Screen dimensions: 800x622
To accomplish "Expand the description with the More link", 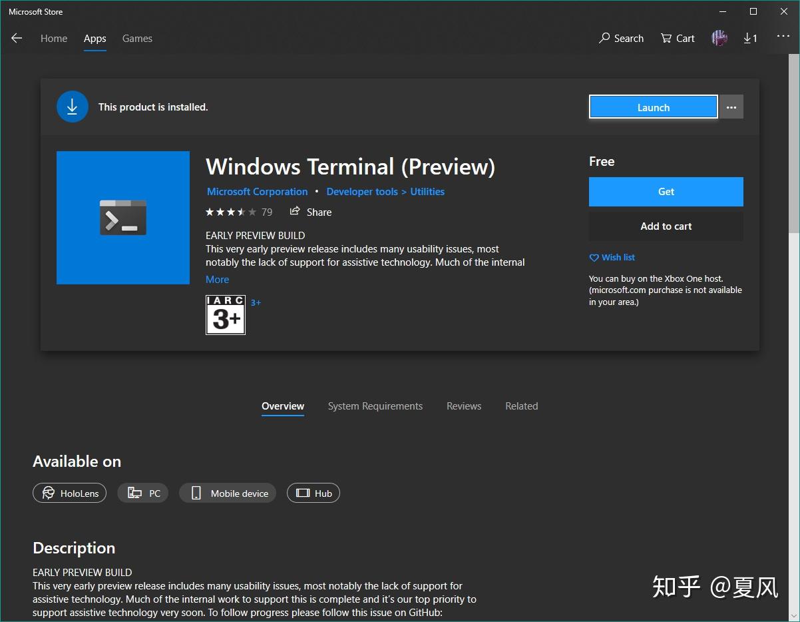I will click(217, 279).
